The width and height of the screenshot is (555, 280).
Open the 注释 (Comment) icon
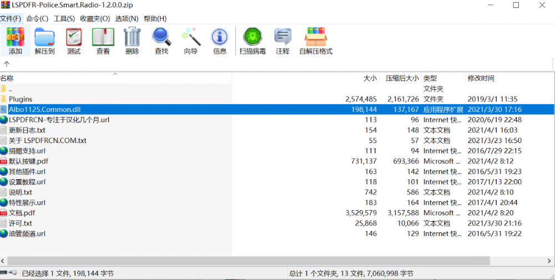coord(282,37)
